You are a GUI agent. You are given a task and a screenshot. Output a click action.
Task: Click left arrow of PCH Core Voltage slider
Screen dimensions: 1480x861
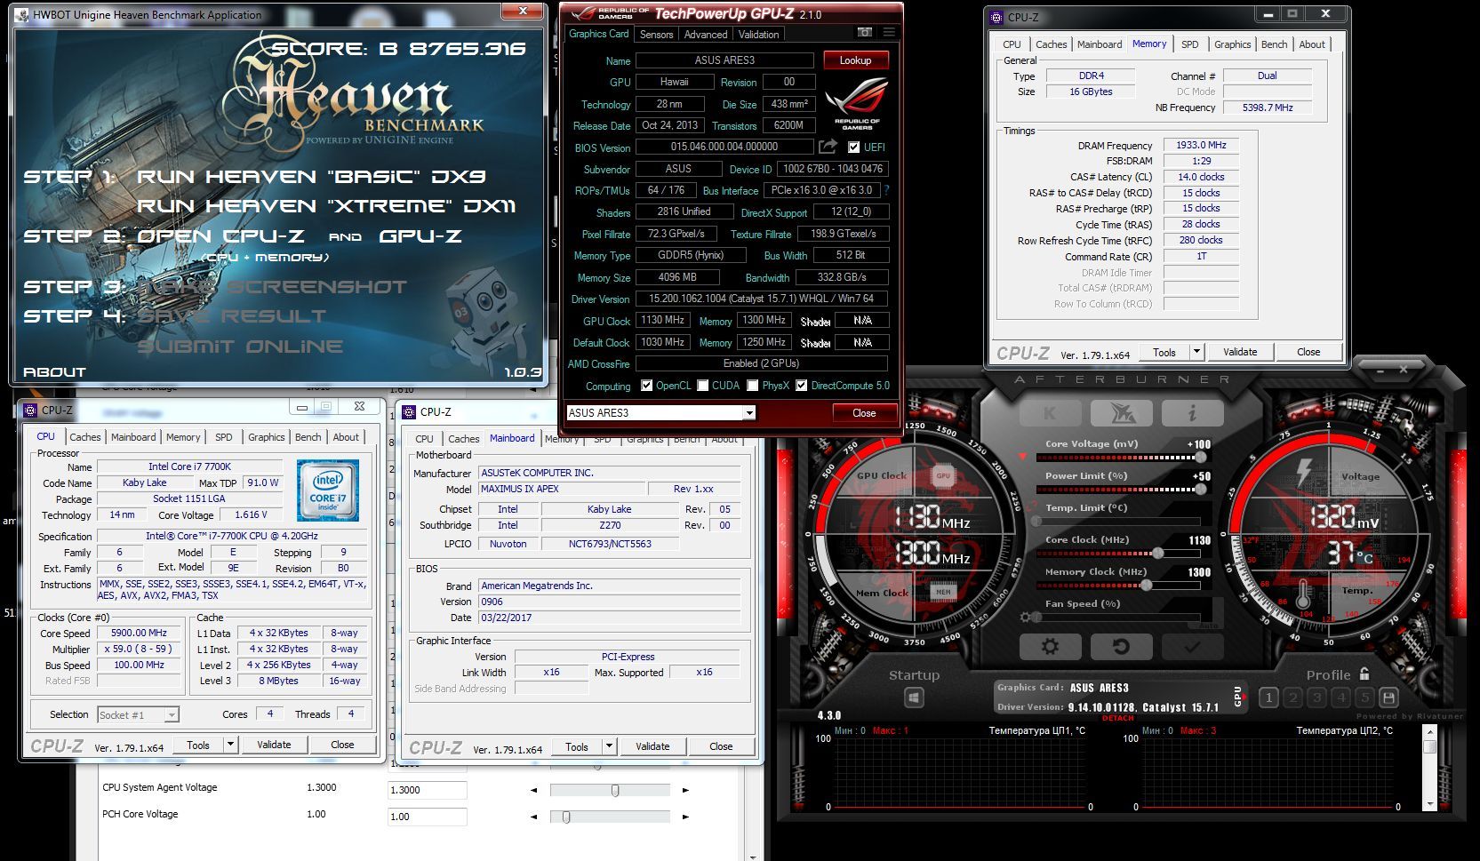pyautogui.click(x=534, y=817)
